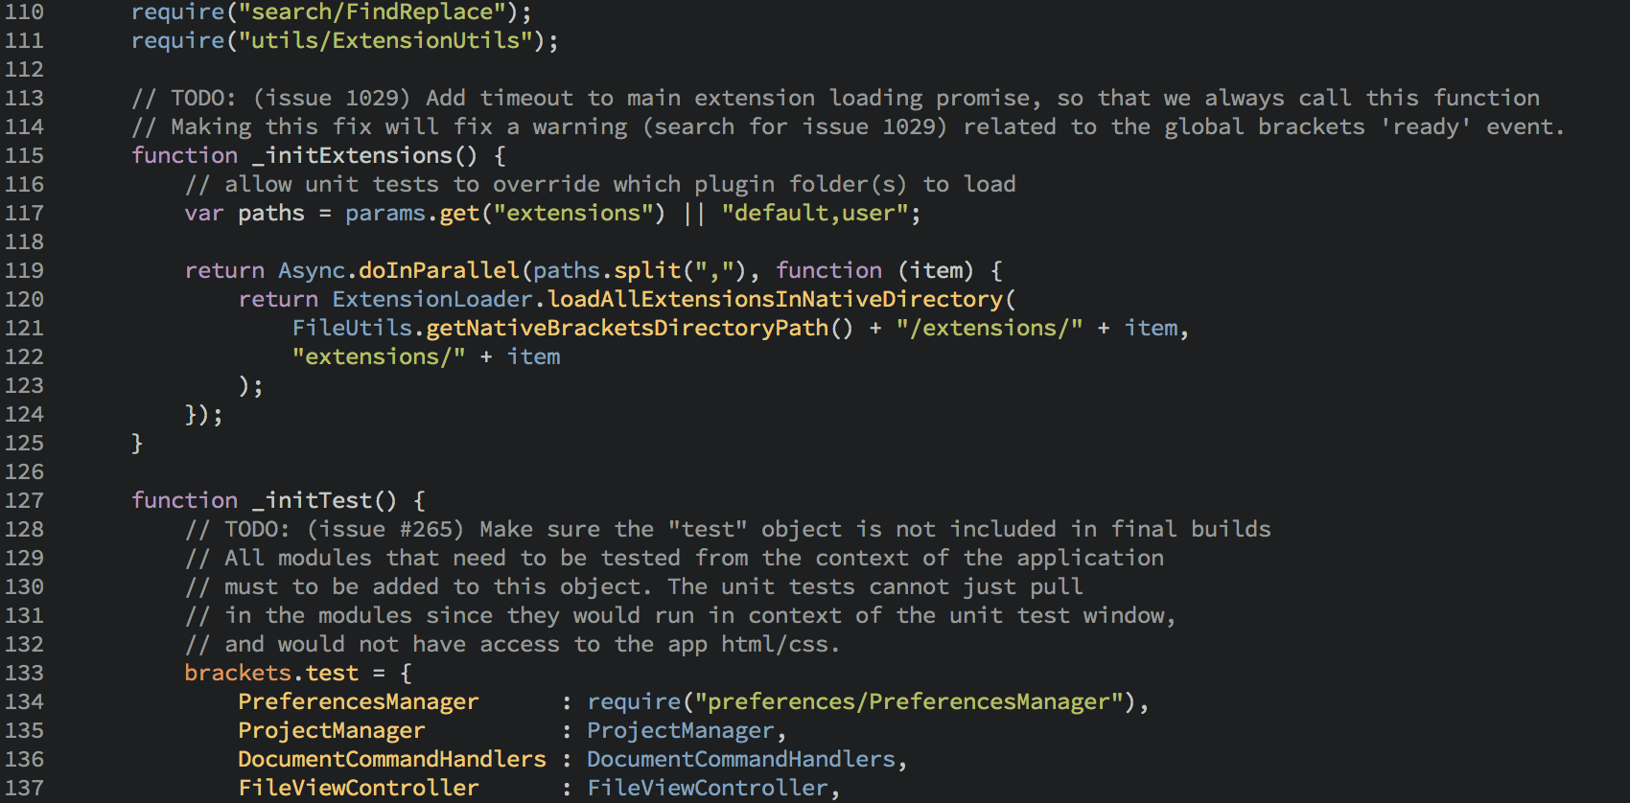Click the ExtensionLoader identifier on line 120
The width and height of the screenshot is (1630, 803).
pyautogui.click(x=431, y=299)
